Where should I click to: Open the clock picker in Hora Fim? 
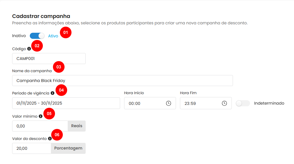(224, 103)
